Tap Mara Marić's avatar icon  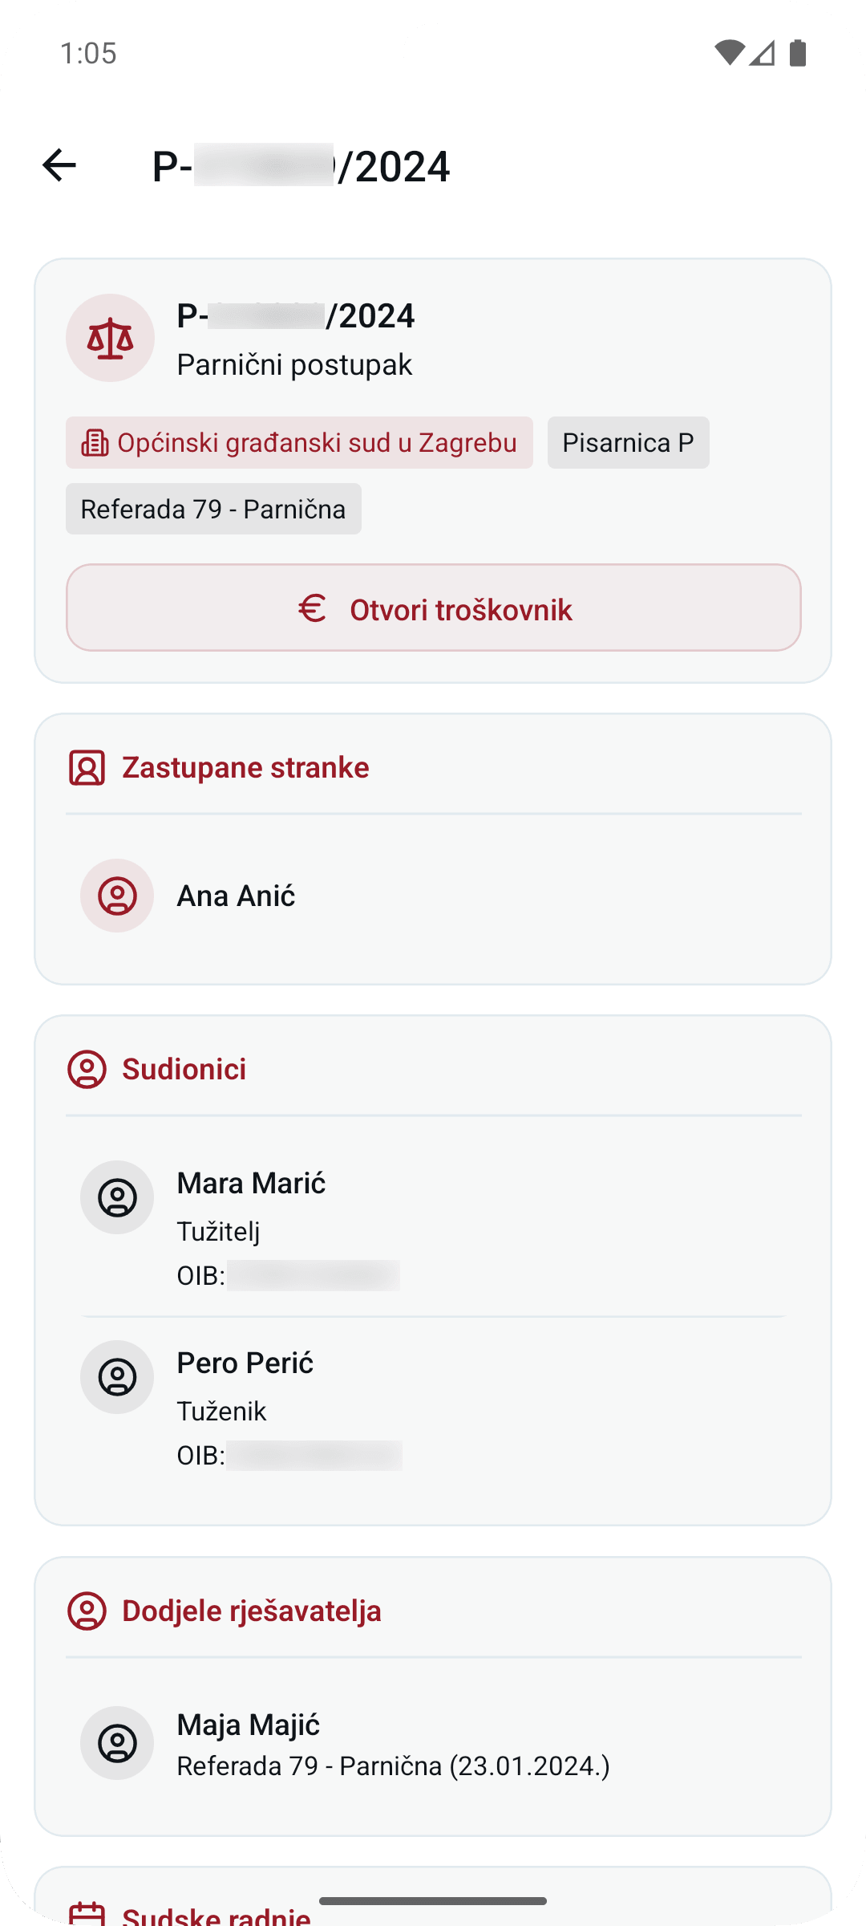click(117, 1197)
